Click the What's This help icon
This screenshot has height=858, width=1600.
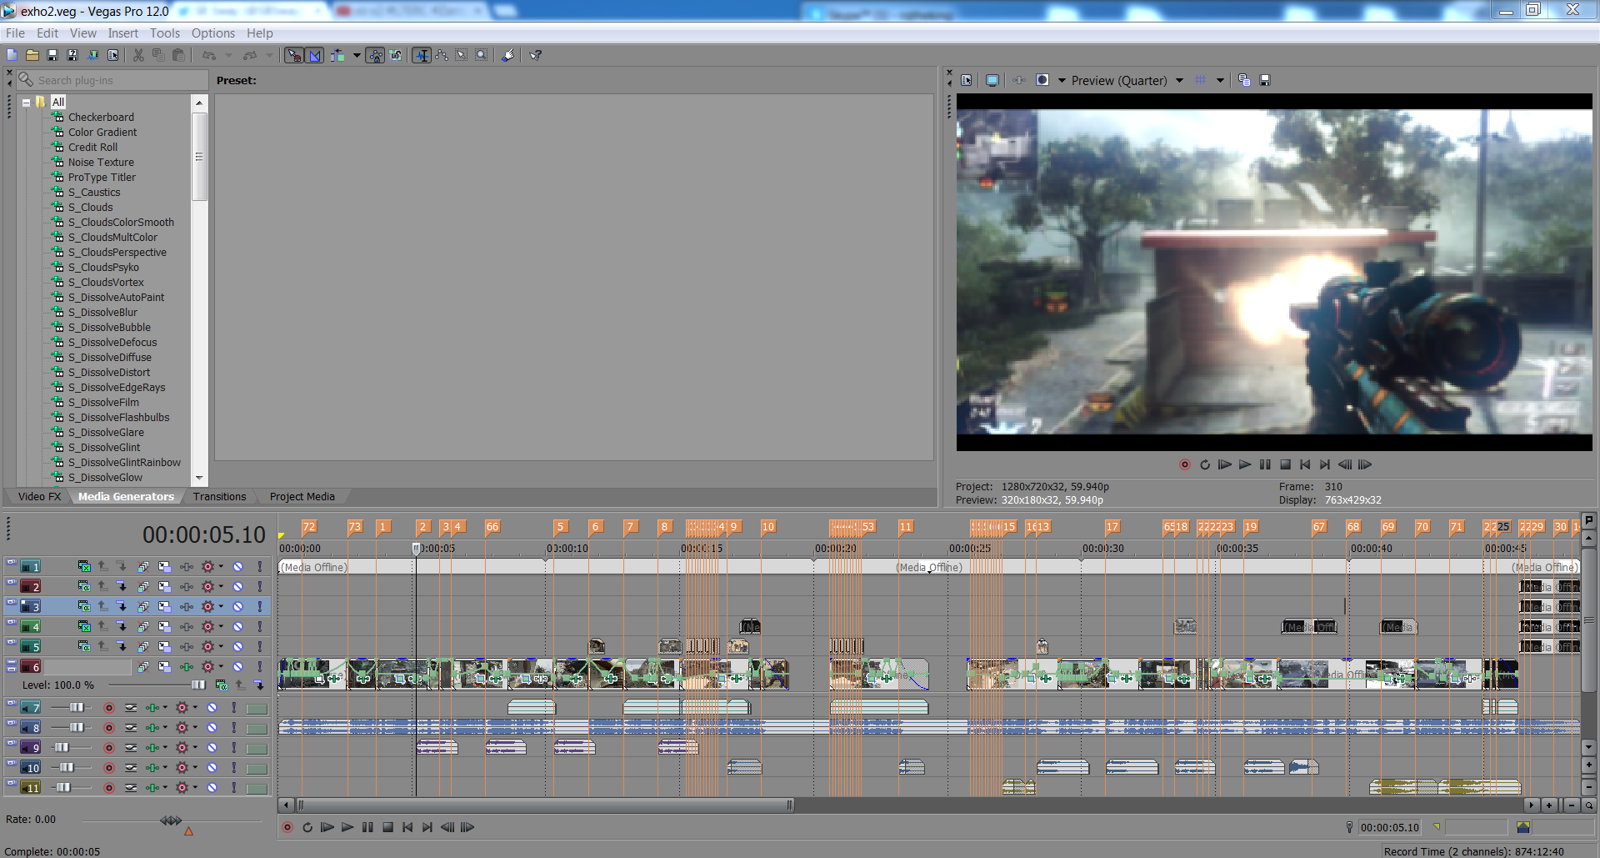pyautogui.click(x=536, y=55)
